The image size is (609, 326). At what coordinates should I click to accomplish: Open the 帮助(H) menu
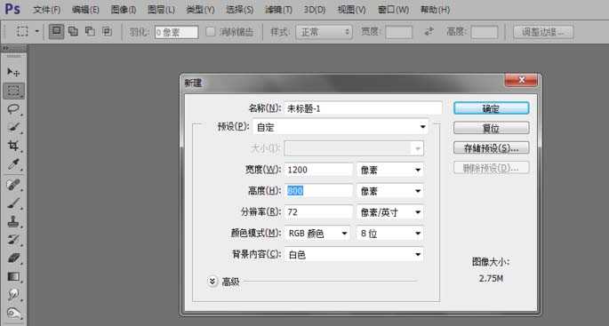coord(435,9)
